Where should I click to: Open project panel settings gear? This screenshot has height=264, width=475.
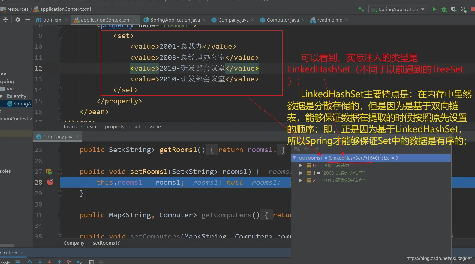click(x=18, y=20)
